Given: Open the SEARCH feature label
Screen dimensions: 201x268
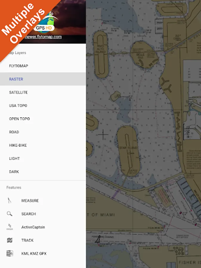Looking at the screenshot, I should tap(29, 214).
